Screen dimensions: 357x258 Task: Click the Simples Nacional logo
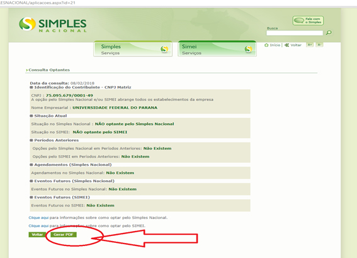coord(53,24)
